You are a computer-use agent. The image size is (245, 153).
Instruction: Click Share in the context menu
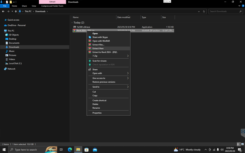[108, 70]
